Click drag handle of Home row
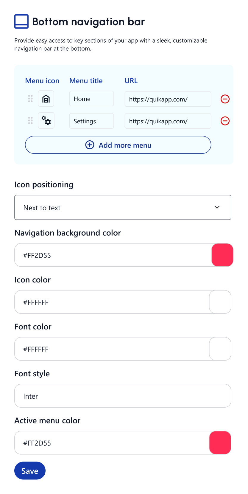 pos(30,99)
